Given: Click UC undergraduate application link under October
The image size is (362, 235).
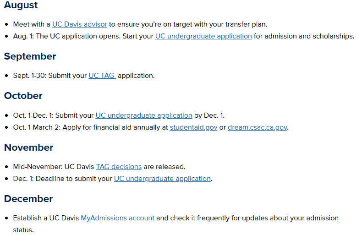Looking at the screenshot, I should pos(143,115).
